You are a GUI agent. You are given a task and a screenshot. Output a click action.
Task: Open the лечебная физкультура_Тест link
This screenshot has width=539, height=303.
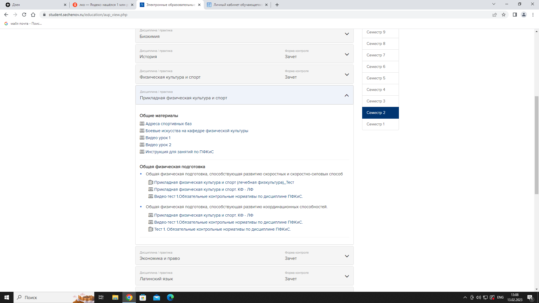coord(224,182)
